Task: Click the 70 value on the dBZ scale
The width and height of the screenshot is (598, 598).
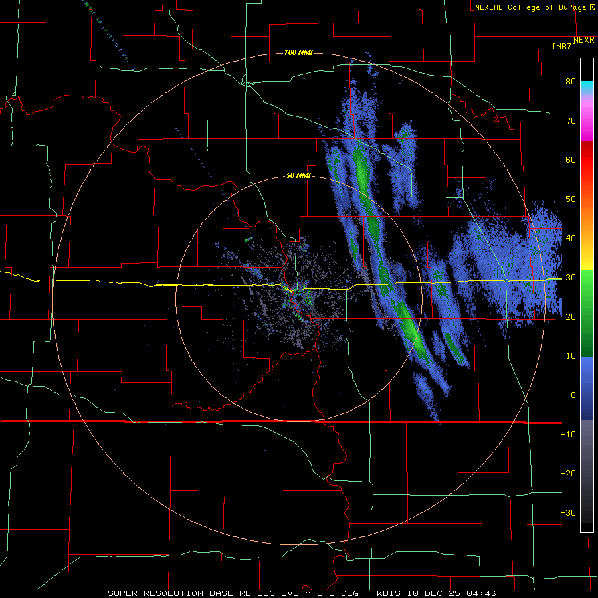Action: pyautogui.click(x=571, y=121)
